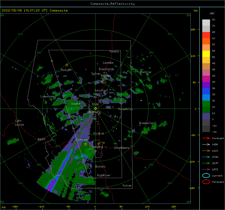Click the -150 value on bottom axis
The height and width of the screenshot is (210, 225).
click(15, 207)
